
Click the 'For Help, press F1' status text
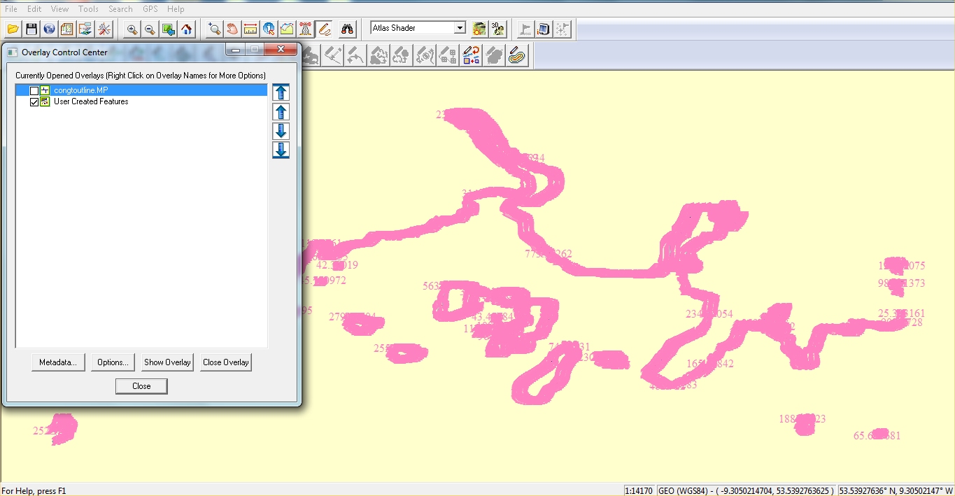(34, 491)
